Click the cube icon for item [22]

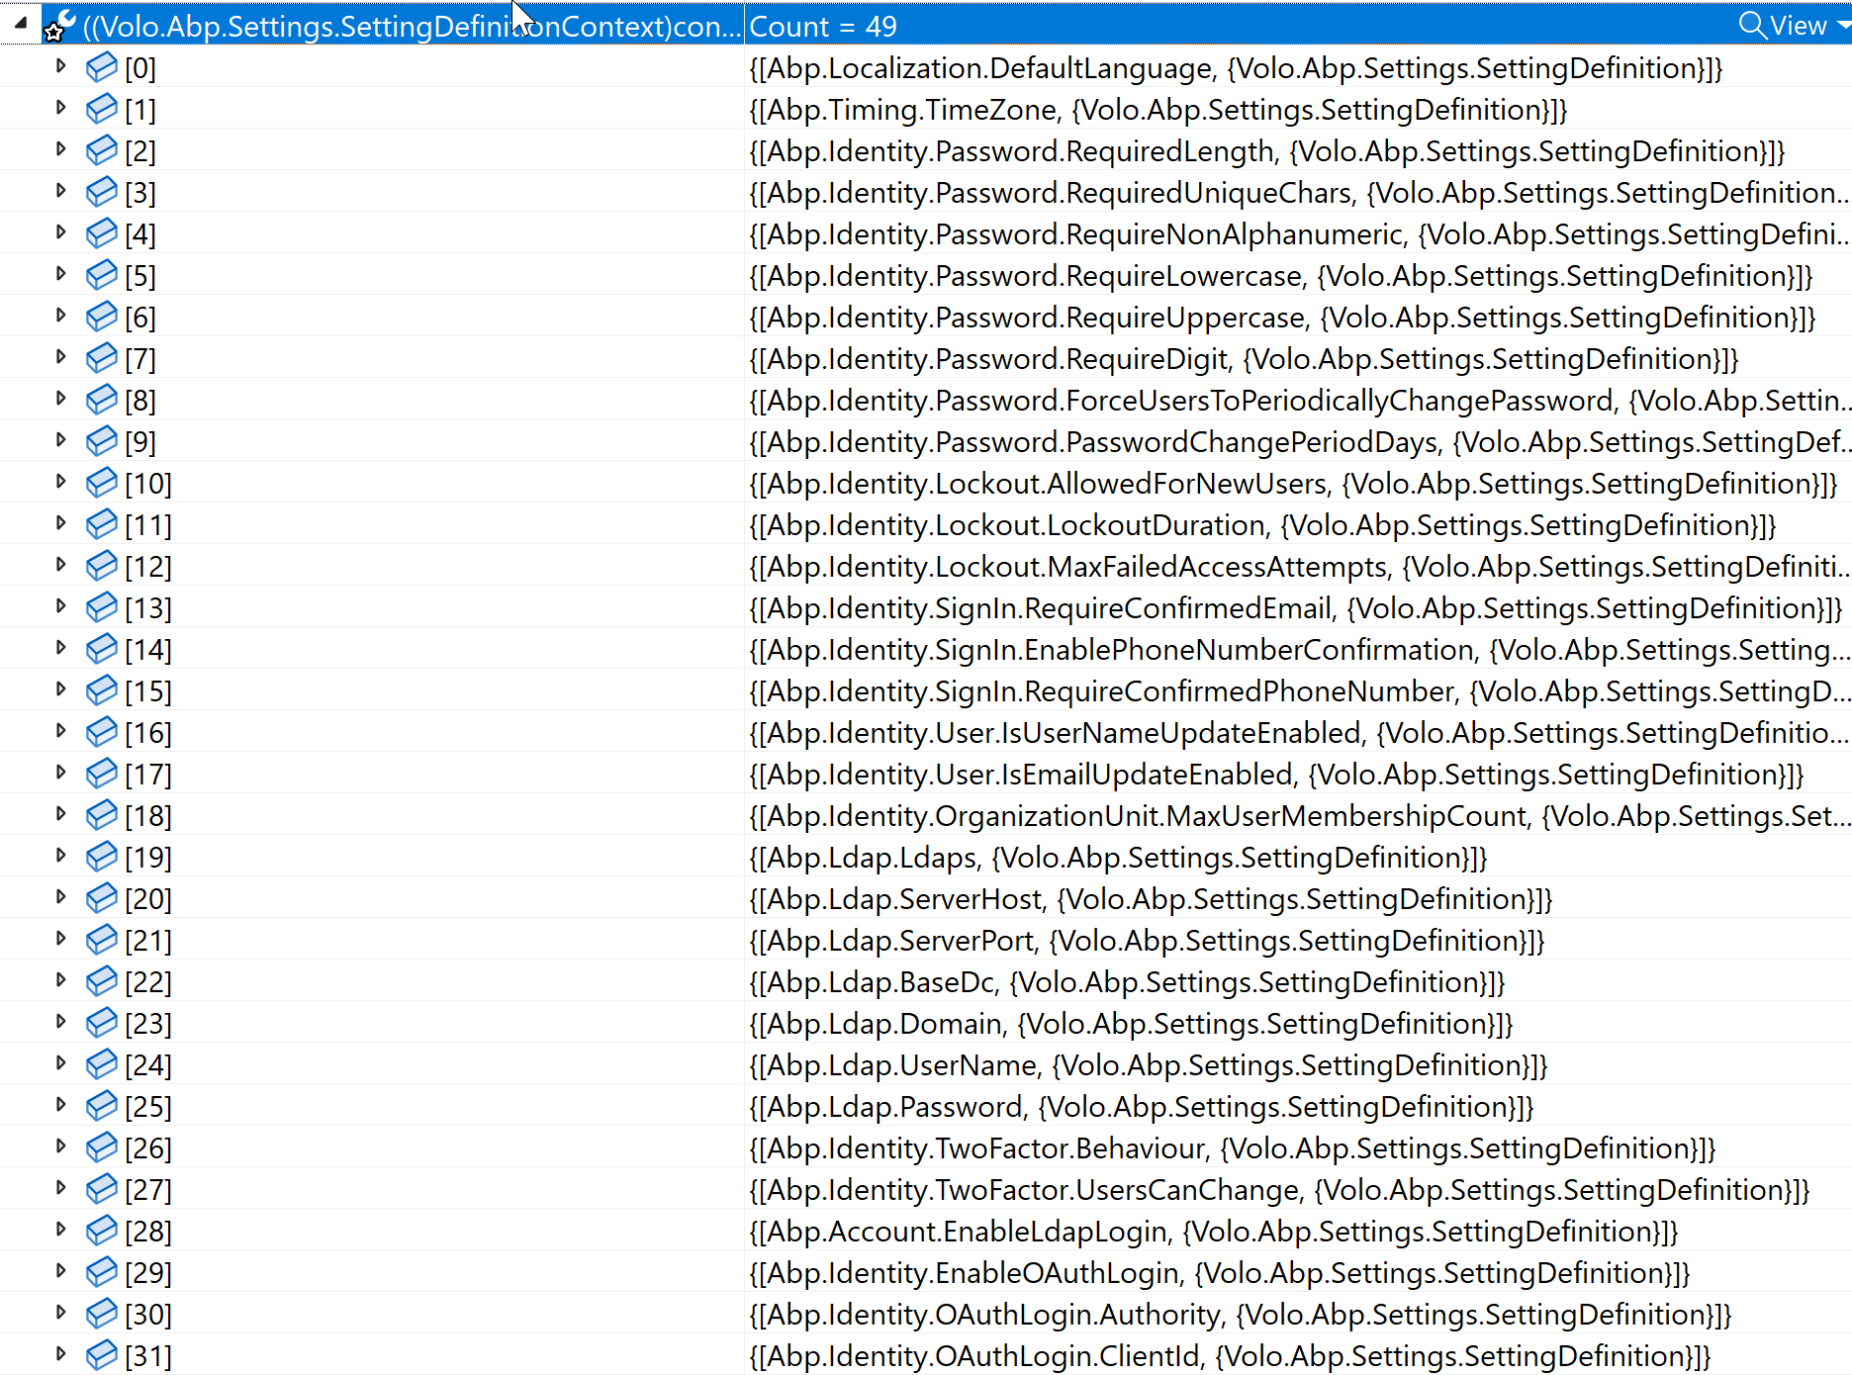pyautogui.click(x=101, y=981)
